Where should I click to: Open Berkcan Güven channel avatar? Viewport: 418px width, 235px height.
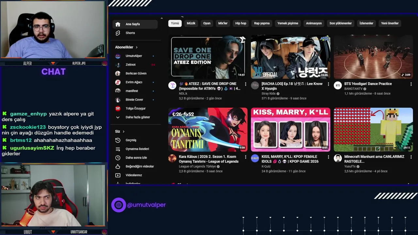[118, 73]
